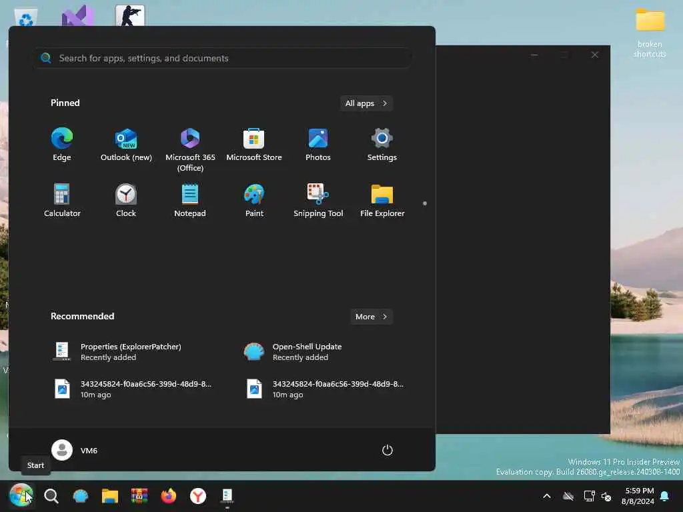
Task: Open taskbar Search magnifier
Action: point(51,495)
